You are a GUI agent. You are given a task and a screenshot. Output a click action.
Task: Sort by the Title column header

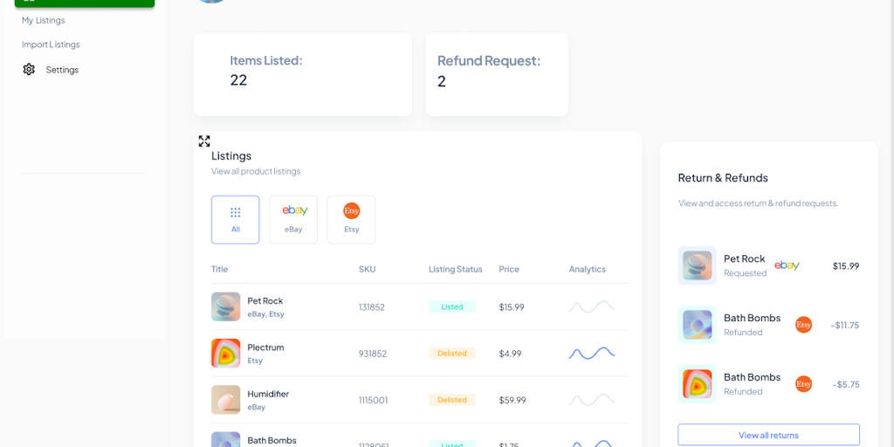219,269
